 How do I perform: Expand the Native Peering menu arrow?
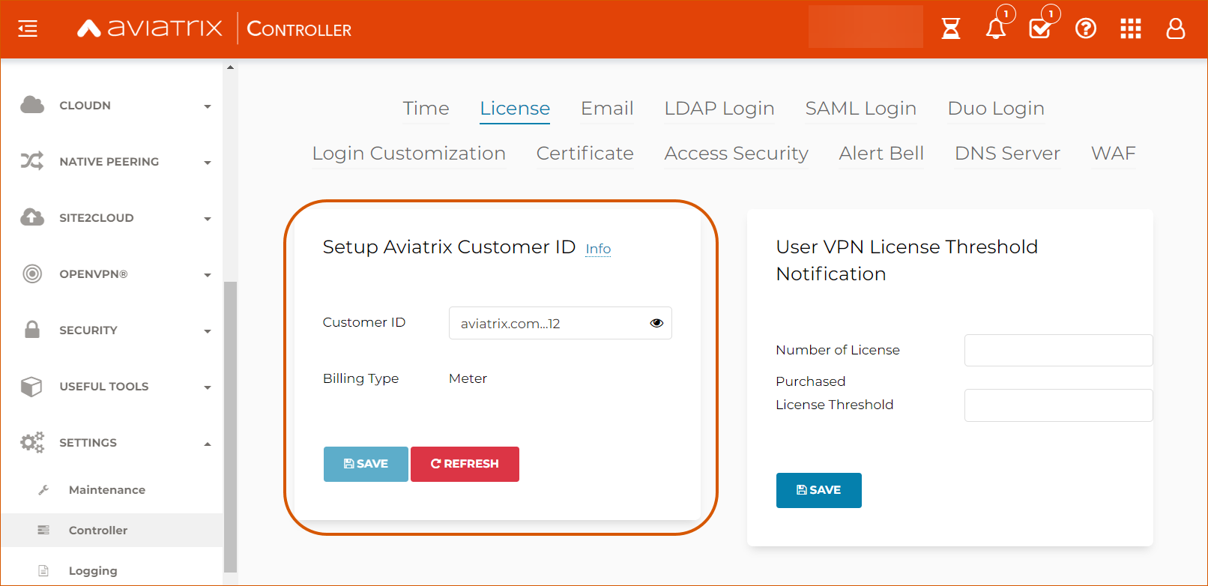click(208, 163)
